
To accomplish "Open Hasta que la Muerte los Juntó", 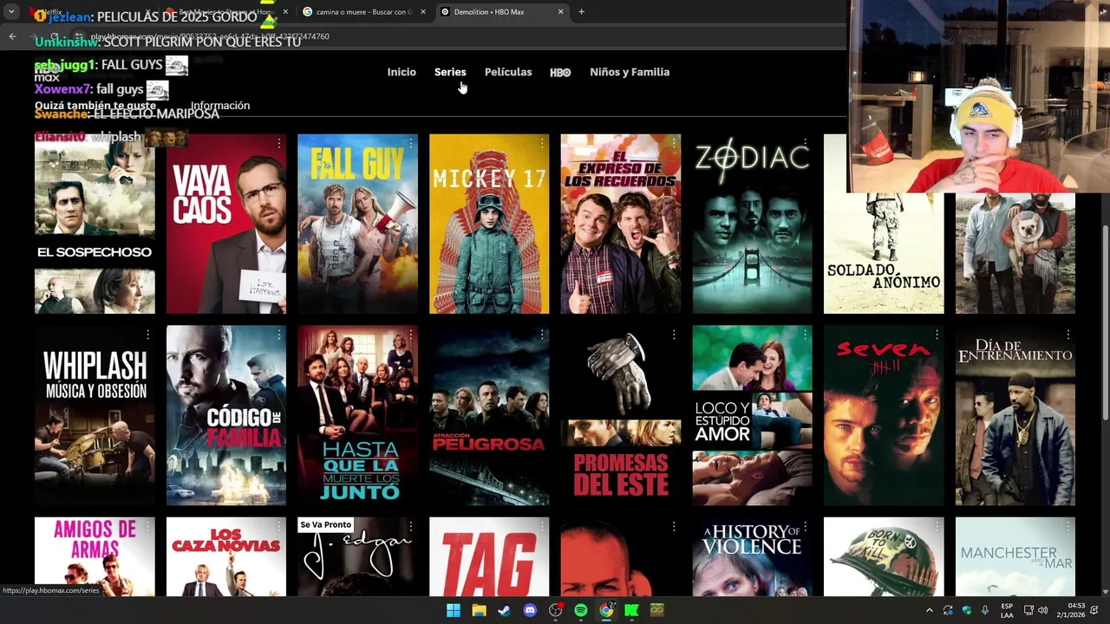I will click(357, 415).
